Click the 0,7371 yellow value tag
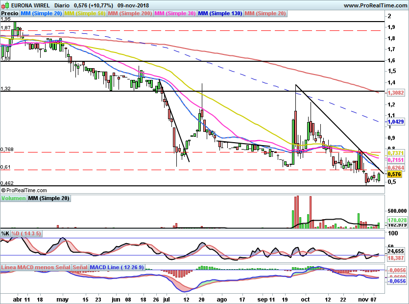Viewport: 409px width, 304px height. click(x=395, y=153)
